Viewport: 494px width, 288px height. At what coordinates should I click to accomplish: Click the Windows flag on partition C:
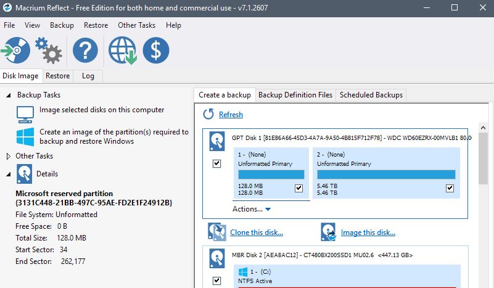[x=243, y=272]
